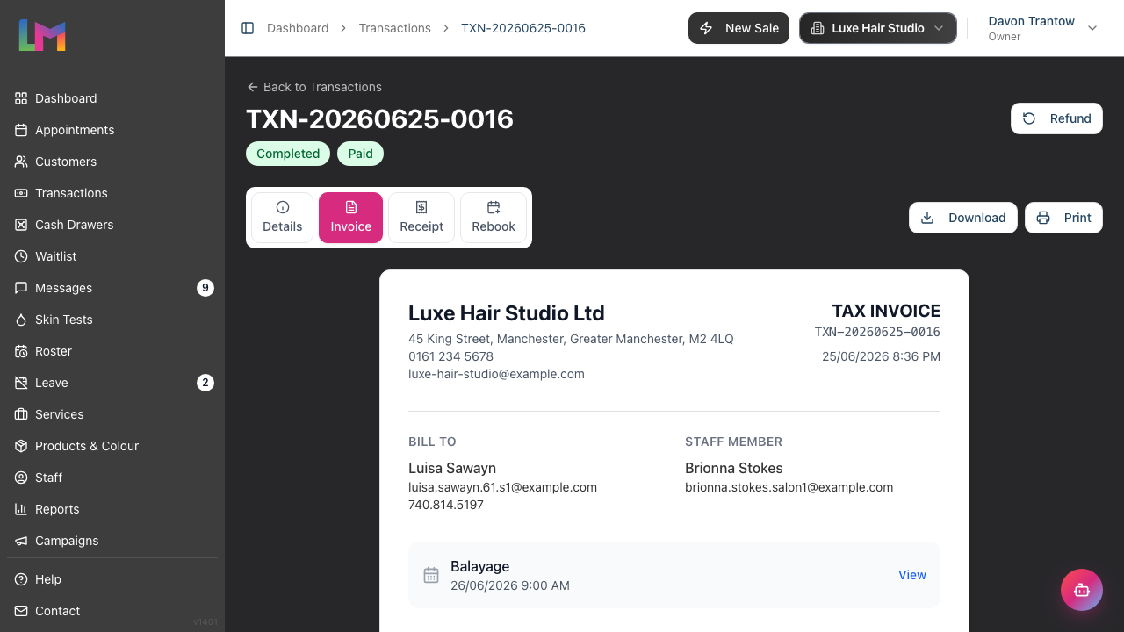Start a New Sale
Screen dimensions: 1124x632
[739, 28]
